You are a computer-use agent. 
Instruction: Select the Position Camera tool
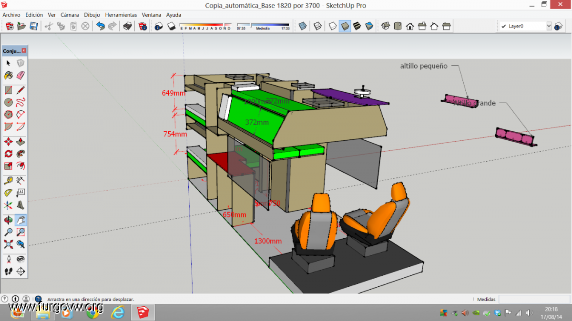9,259
